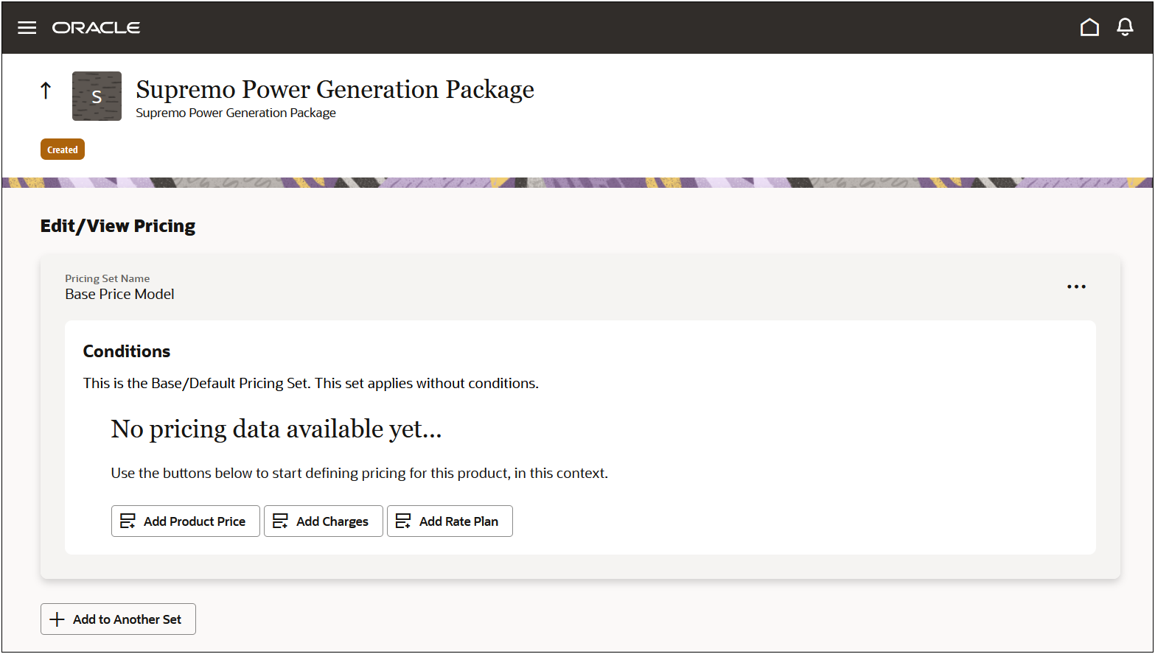This screenshot has width=1155, height=654.
Task: Open the three-dot actions menu for Base Price Model
Action: [1076, 286]
